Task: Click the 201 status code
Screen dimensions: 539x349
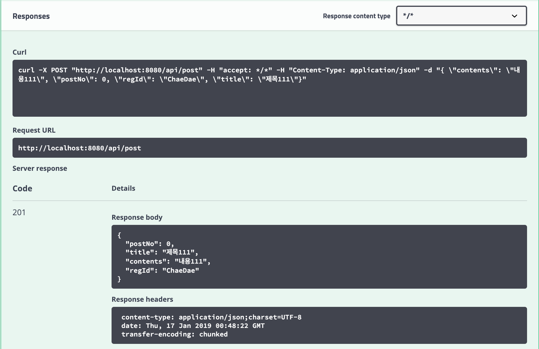Action: [x=19, y=212]
